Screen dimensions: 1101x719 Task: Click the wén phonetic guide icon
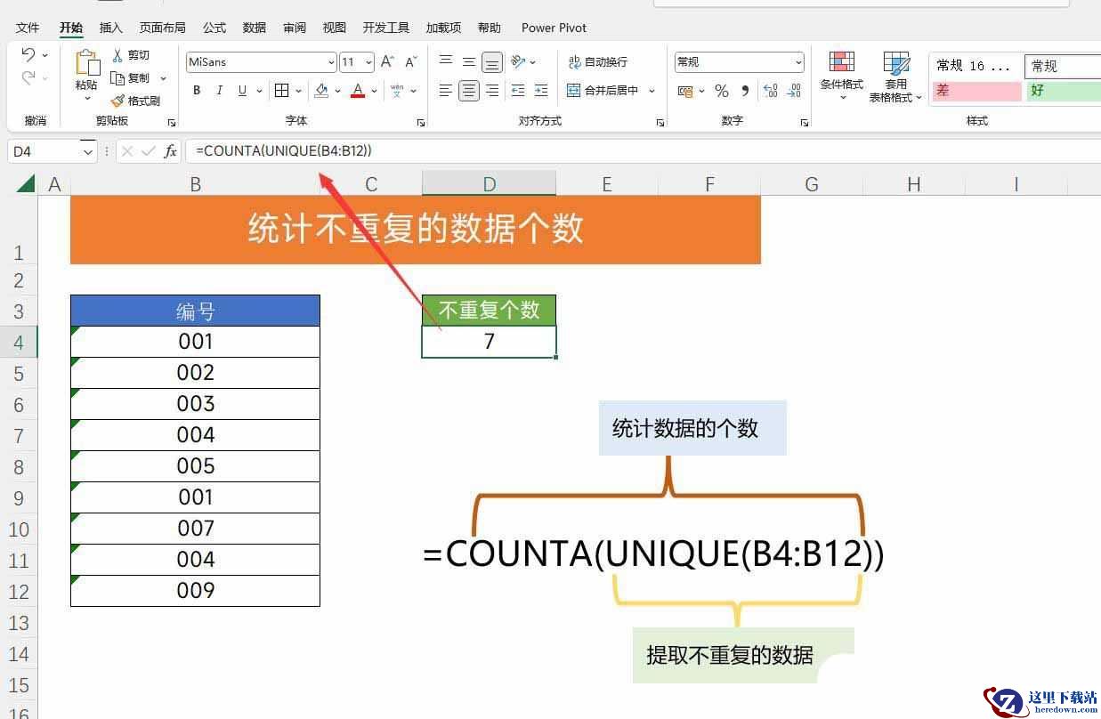click(397, 91)
